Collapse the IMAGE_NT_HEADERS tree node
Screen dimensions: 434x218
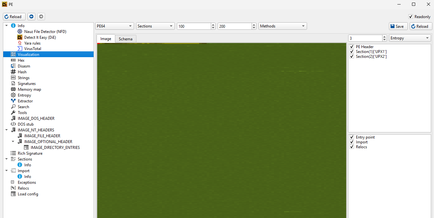(7, 130)
